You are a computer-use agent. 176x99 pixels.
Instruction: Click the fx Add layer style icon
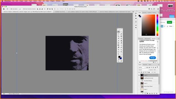(x=145, y=94)
